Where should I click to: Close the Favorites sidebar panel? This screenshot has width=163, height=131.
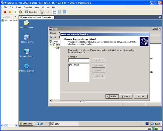16,16
